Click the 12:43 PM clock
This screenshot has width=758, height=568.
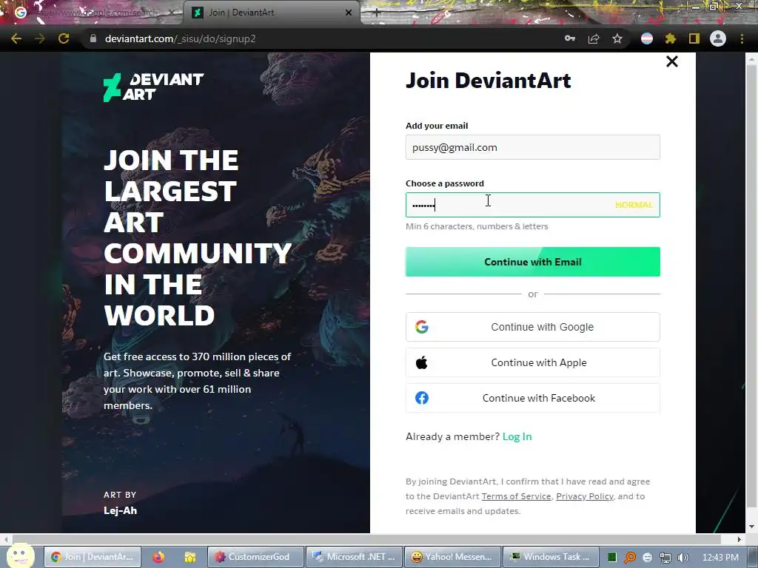(720, 558)
